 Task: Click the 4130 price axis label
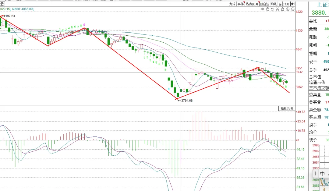click(299, 31)
